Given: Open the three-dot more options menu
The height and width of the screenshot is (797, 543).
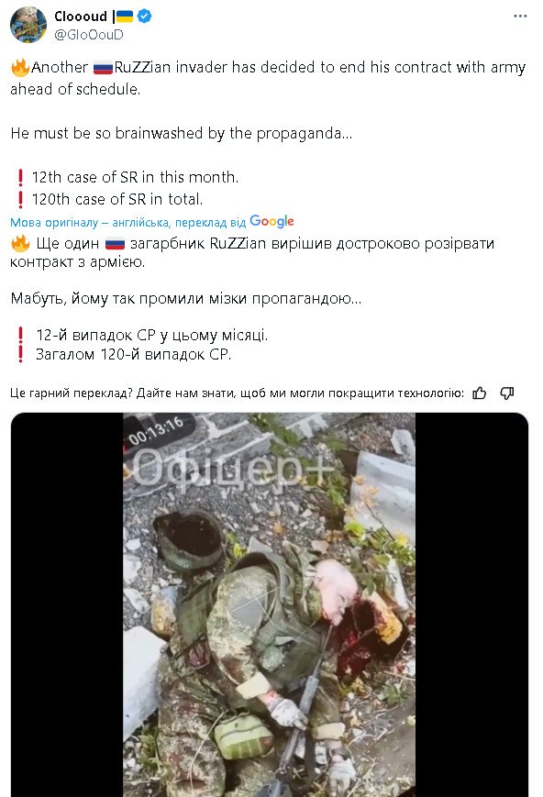Looking at the screenshot, I should (520, 17).
